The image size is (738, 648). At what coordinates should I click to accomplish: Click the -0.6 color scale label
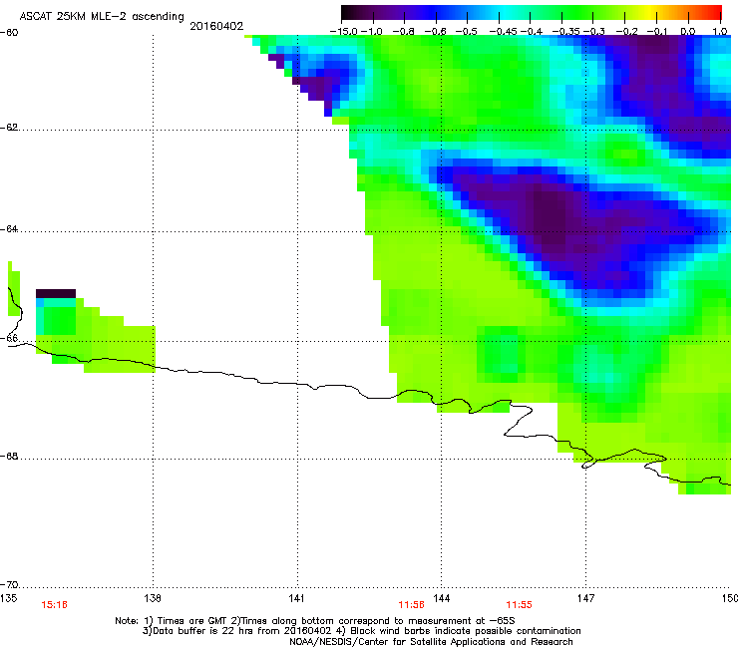point(436,32)
